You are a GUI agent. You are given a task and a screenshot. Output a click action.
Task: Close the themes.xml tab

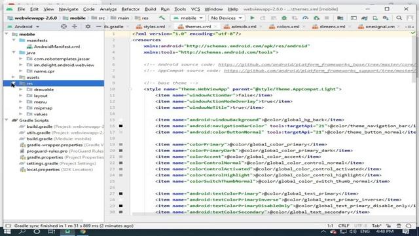pyautogui.click(x=215, y=26)
